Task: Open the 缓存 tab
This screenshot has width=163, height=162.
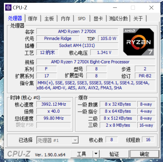Action: tap(33, 19)
